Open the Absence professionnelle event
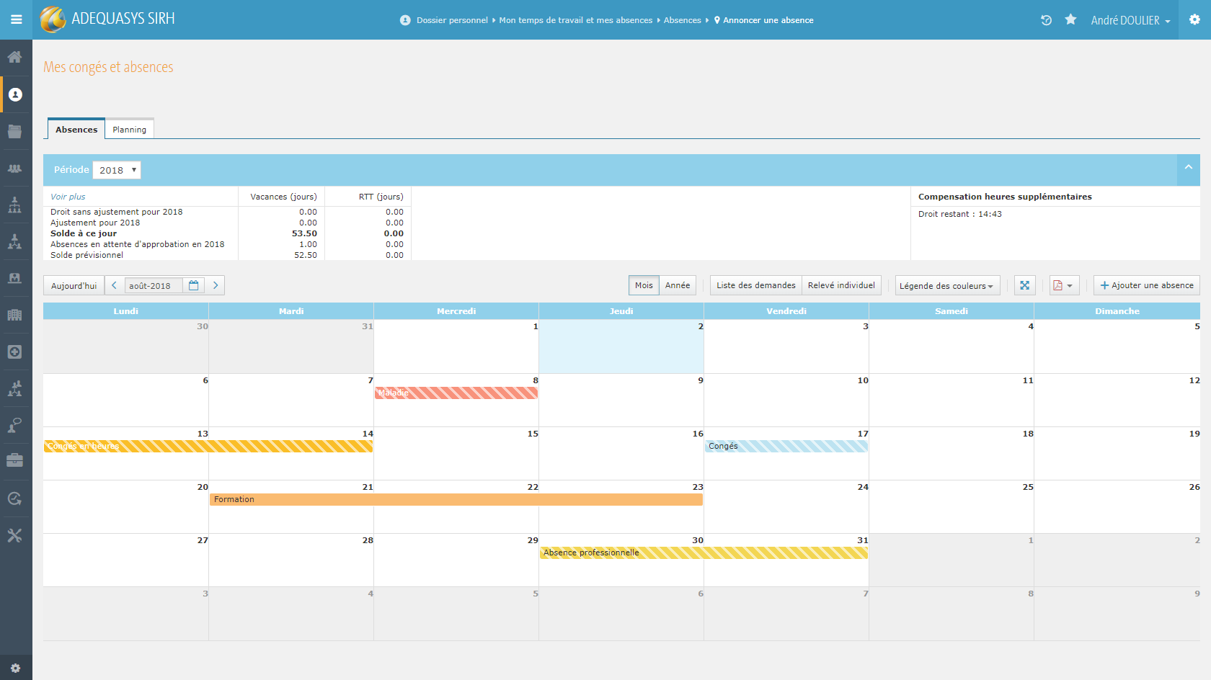The width and height of the screenshot is (1211, 680). 704,552
